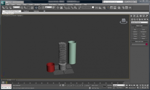The width and height of the screenshot is (150, 90).
Task: Open Select by Name dialog
Action: tap(25, 8)
